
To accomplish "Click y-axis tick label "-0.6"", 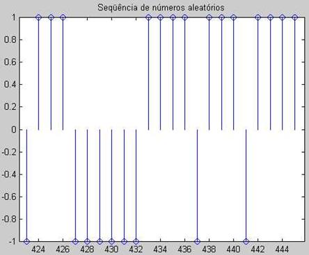I will click(x=8, y=197).
